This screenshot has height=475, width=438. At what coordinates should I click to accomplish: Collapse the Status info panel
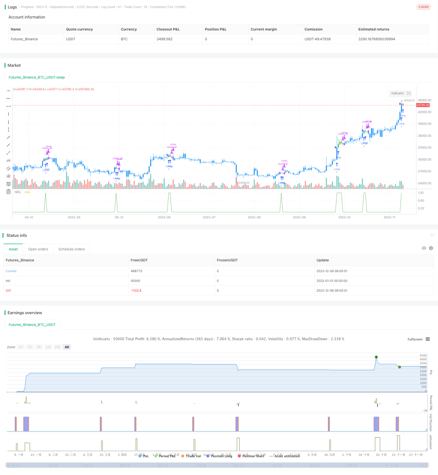pyautogui.click(x=432, y=235)
